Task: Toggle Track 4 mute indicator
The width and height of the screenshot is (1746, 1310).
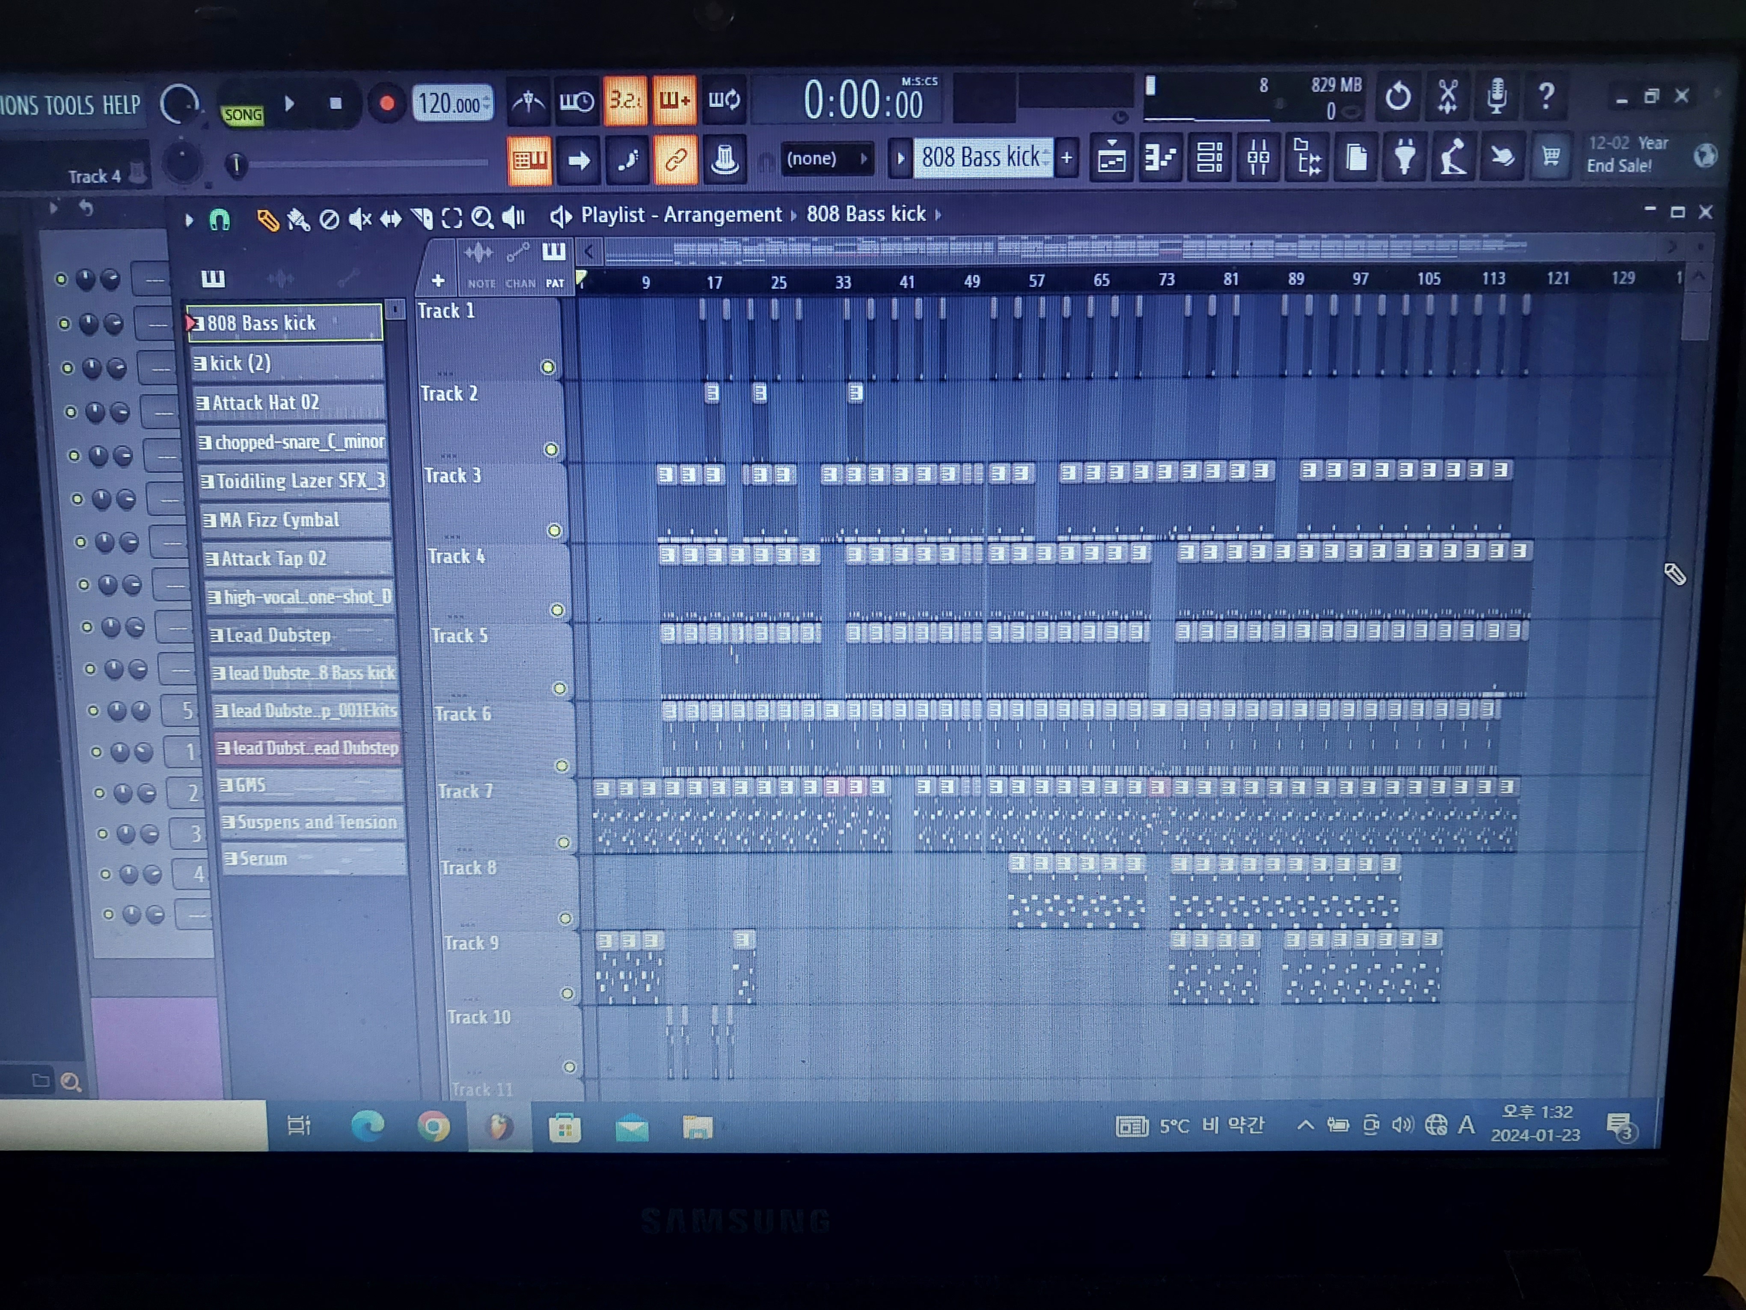Action: [x=557, y=610]
